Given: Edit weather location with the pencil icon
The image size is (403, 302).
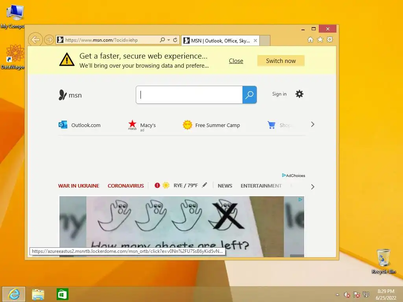Looking at the screenshot, I should point(204,185).
